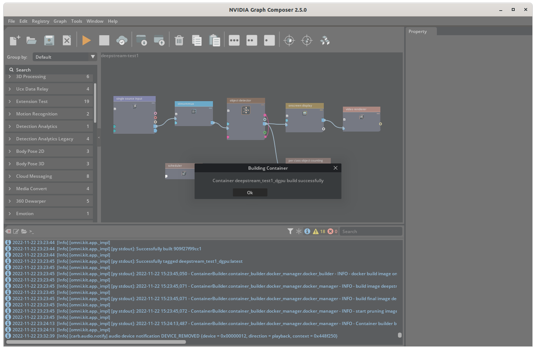
Task: Expand the Body Pose 3D category
Action: click(x=49, y=164)
